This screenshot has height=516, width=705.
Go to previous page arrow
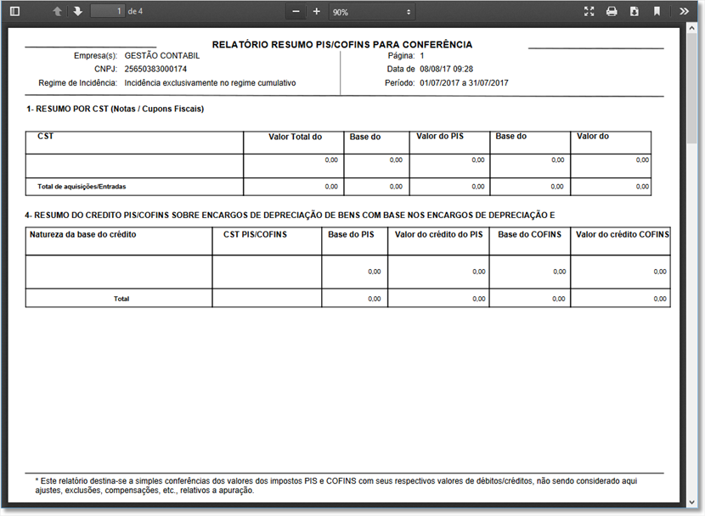(57, 12)
